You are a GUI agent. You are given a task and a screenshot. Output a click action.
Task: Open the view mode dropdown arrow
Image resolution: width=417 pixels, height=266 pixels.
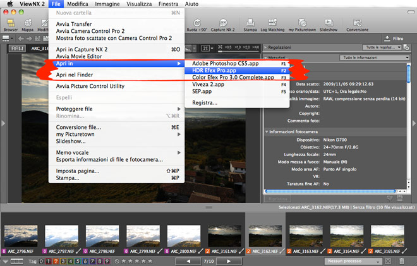[12, 39]
